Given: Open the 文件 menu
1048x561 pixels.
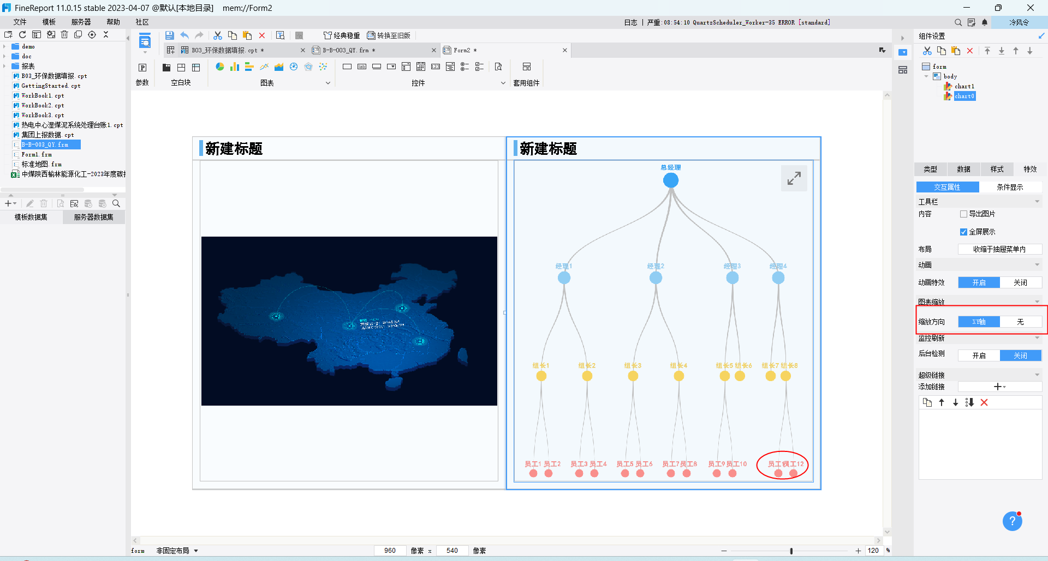Looking at the screenshot, I should [20, 22].
